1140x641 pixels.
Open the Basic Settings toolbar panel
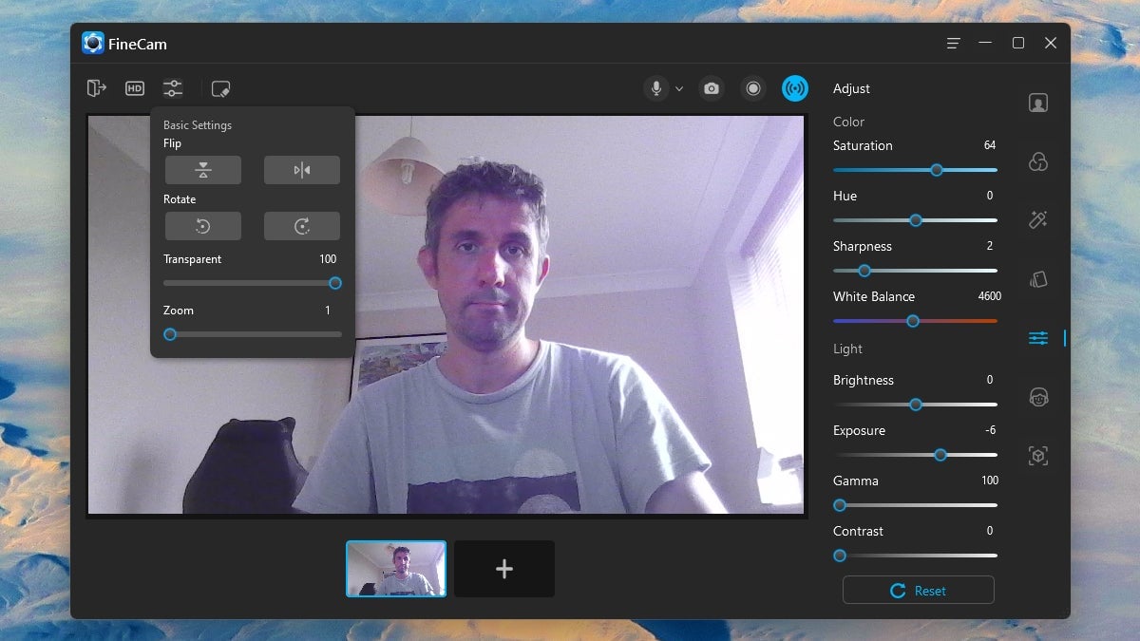tap(173, 88)
